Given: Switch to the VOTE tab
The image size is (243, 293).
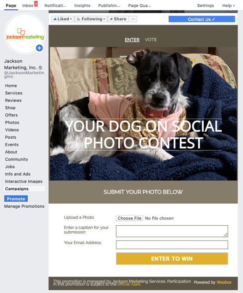Looking at the screenshot, I should (151, 40).
